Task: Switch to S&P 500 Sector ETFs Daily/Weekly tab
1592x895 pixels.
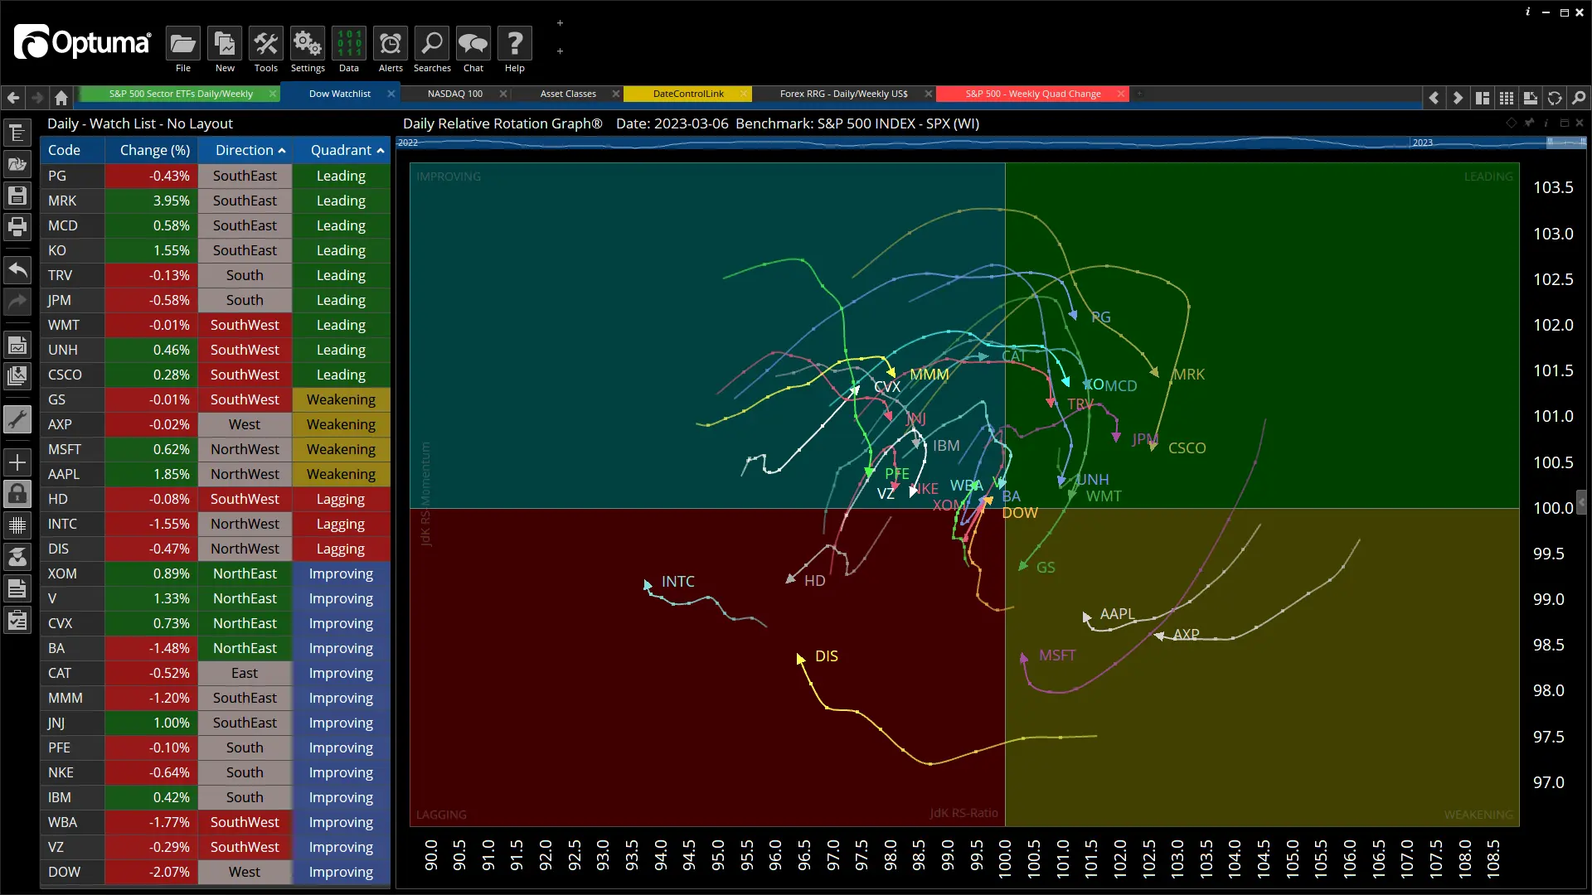Action: point(181,94)
